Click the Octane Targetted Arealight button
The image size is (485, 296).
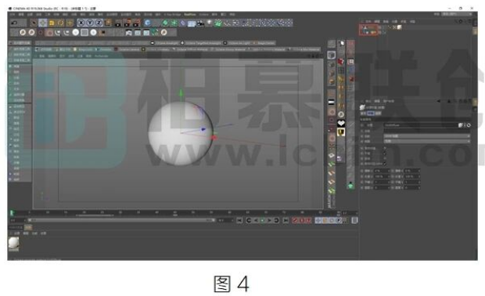(201, 43)
